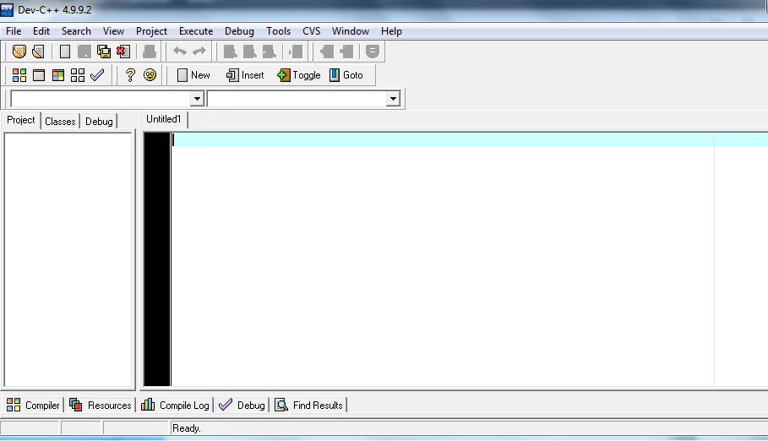
Task: Open the Compiler bottom tab
Action: click(x=33, y=406)
